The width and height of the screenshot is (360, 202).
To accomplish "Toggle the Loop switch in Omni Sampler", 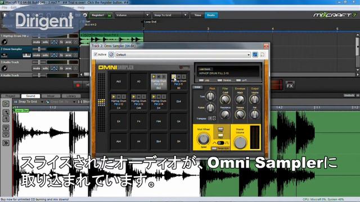I will [x=201, y=80].
